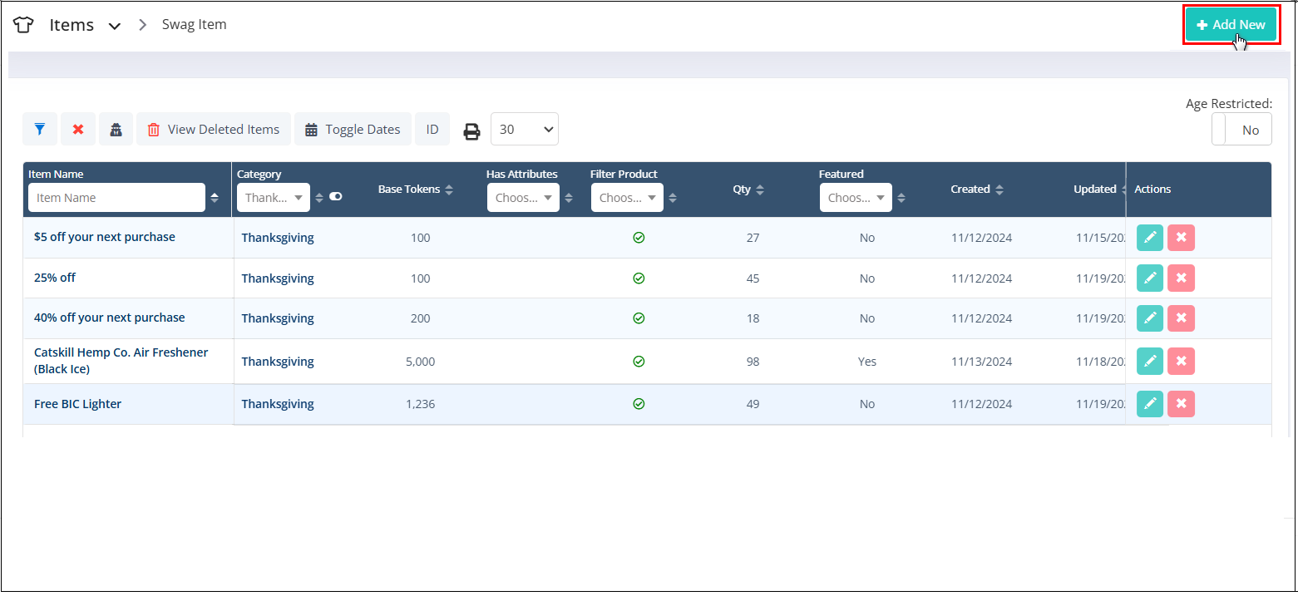Click the Qty value 98
The image size is (1298, 596).
coord(753,362)
